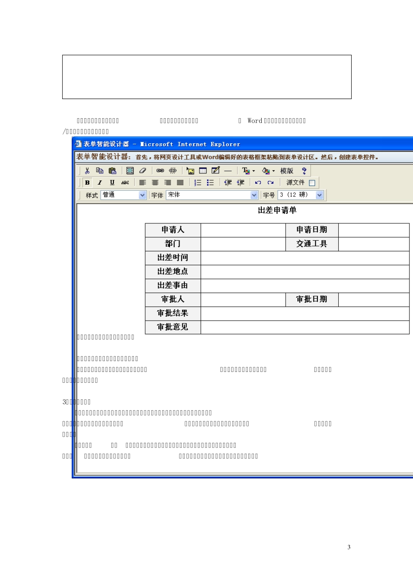Click the Insert Table icon
Screen dimensions: 413x584
203,171
